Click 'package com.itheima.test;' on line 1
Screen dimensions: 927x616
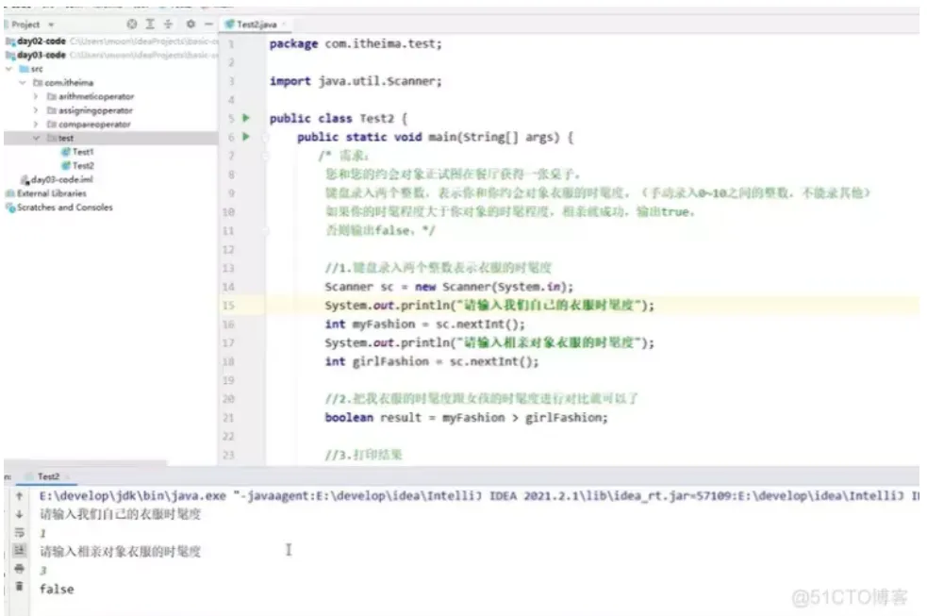tap(356, 43)
